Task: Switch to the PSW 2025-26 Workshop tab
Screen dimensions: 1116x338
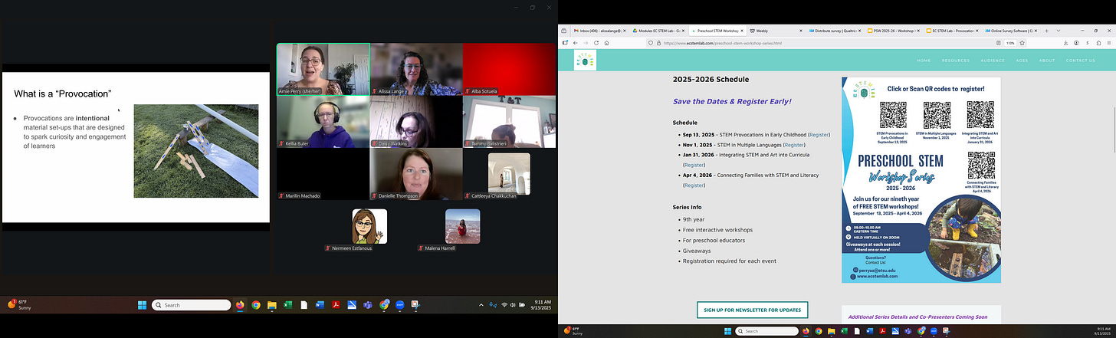Action: [893, 31]
